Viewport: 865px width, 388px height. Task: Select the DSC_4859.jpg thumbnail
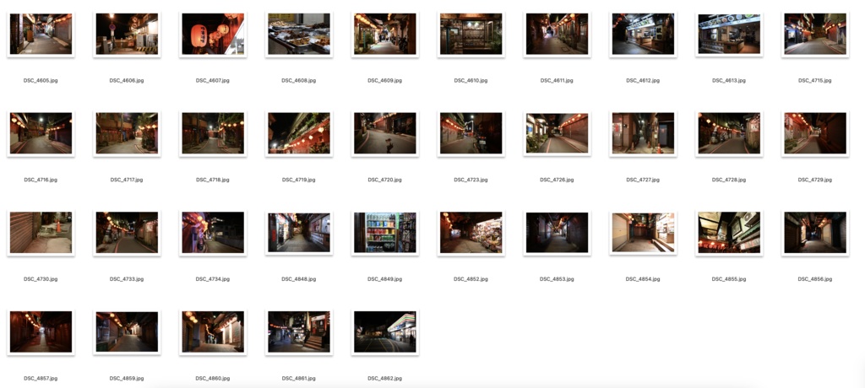coord(127,331)
